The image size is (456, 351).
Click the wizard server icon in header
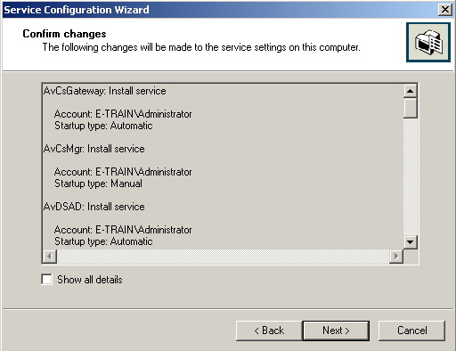pos(428,43)
